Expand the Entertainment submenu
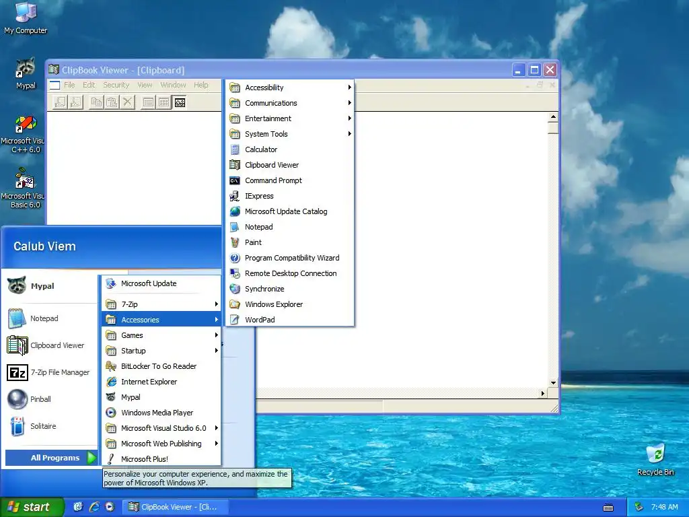This screenshot has width=689, height=517. pyautogui.click(x=289, y=118)
